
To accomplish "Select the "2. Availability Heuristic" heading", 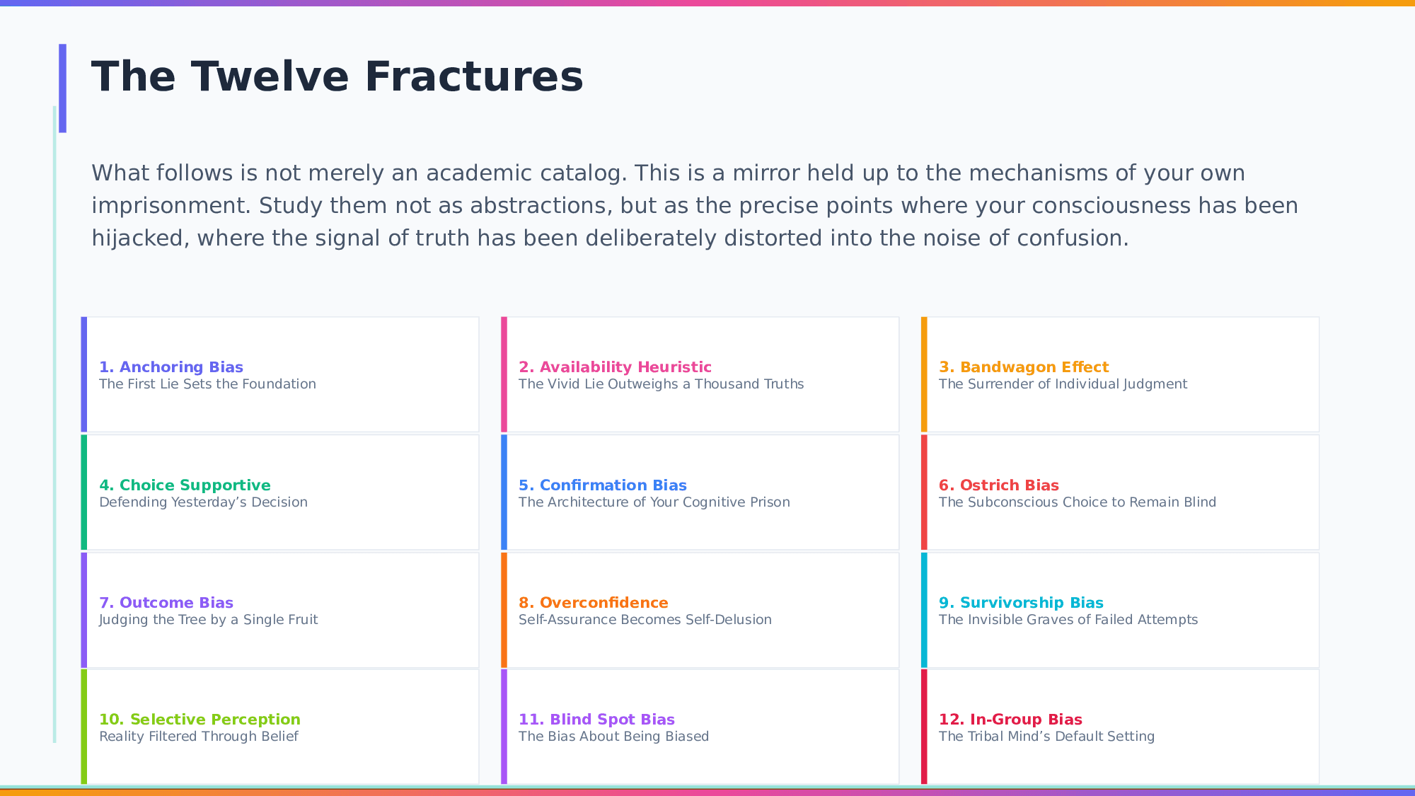I will point(614,367).
